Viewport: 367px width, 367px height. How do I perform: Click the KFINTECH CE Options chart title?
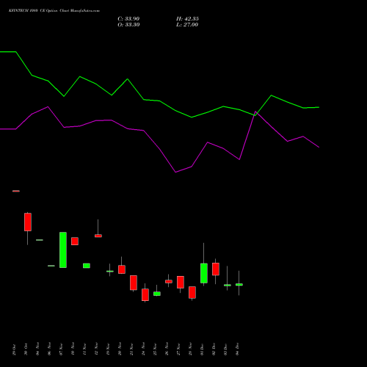(54, 11)
